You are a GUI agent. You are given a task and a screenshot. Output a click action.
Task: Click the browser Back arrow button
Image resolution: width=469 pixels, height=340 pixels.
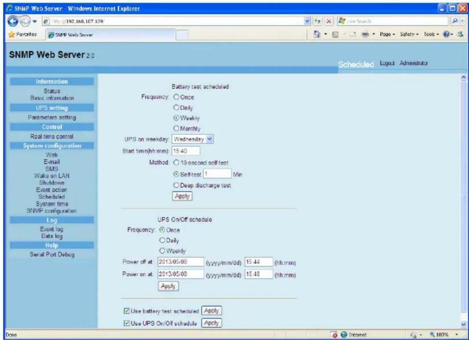(x=13, y=21)
